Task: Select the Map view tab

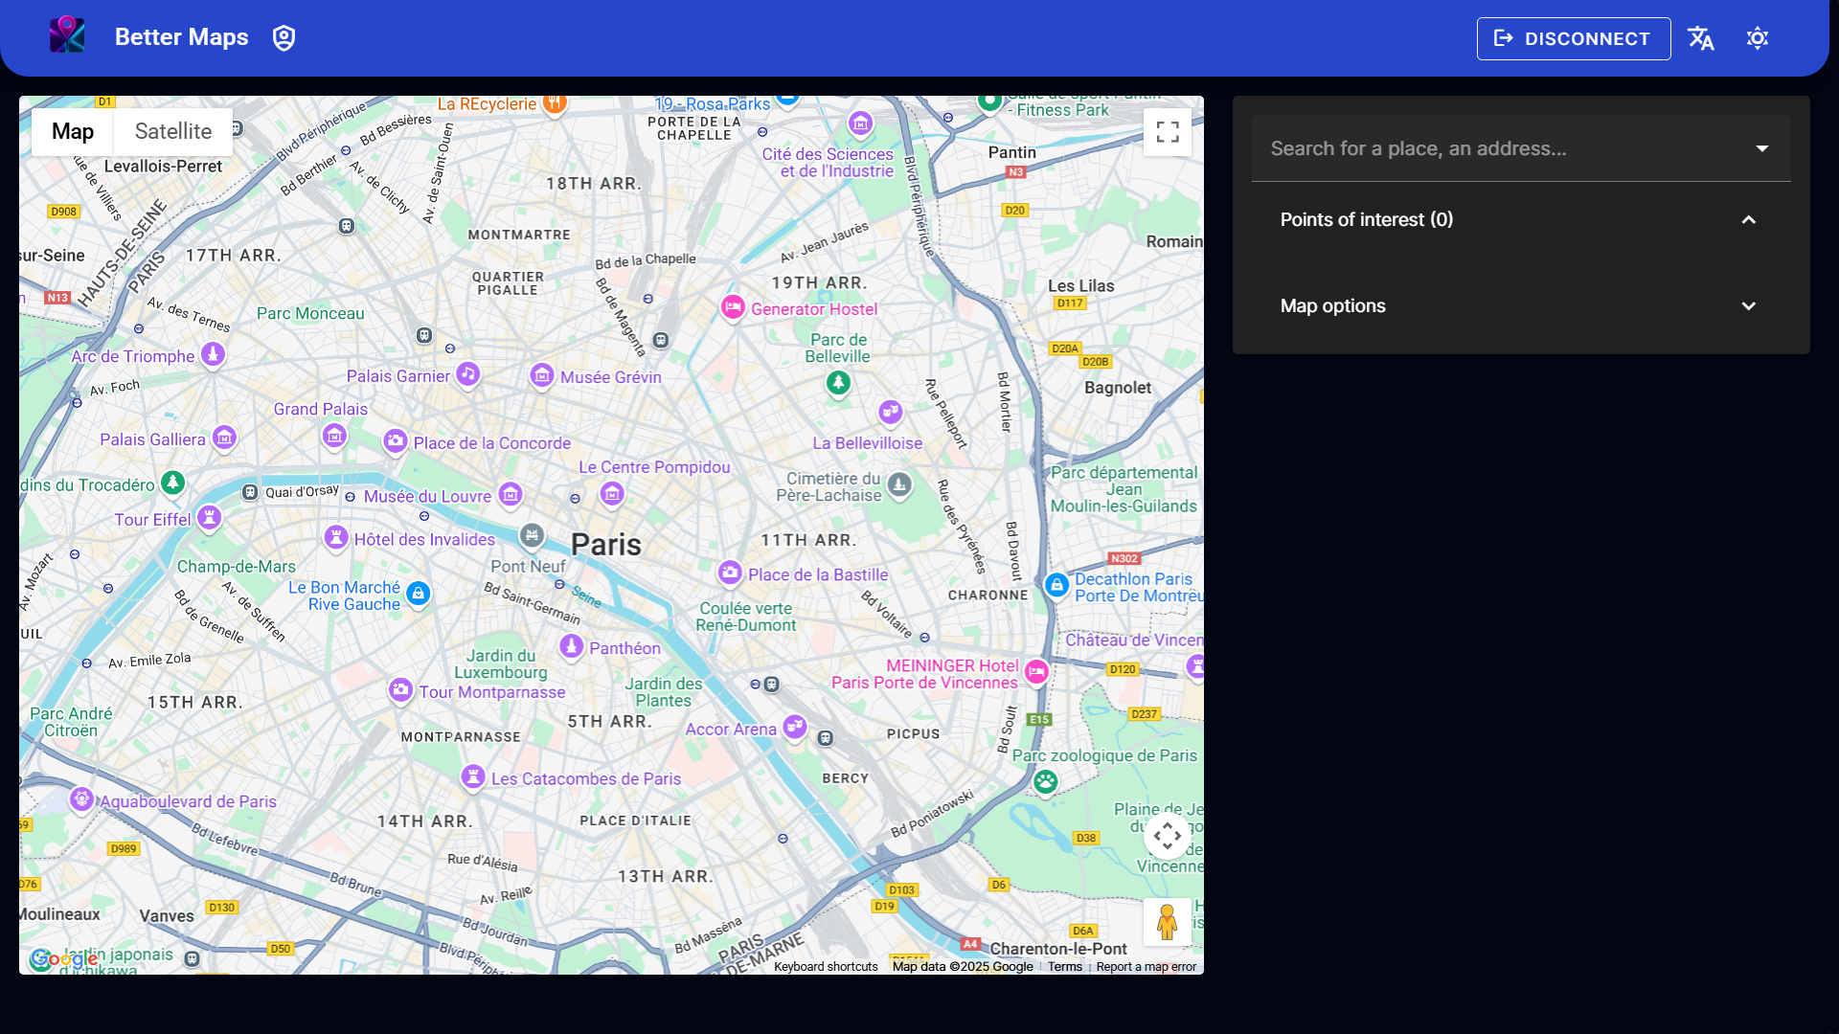Action: 73,132
